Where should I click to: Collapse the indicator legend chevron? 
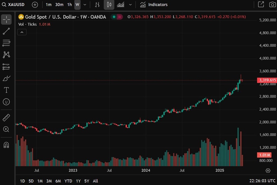(x=22, y=32)
